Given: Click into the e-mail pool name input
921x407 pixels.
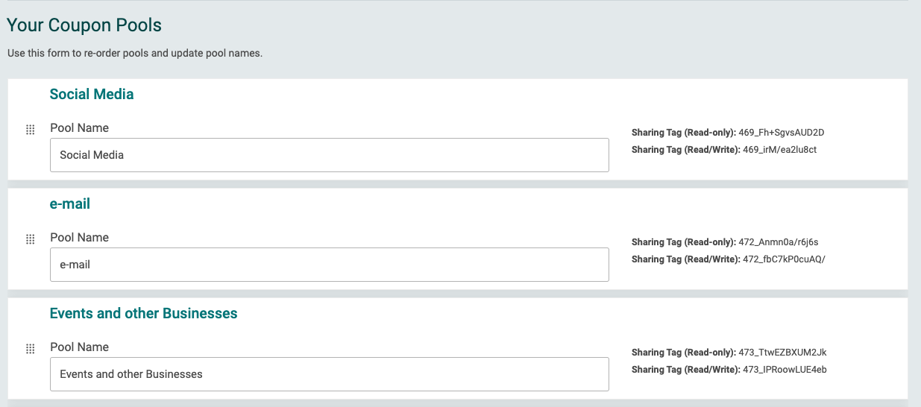Looking at the screenshot, I should click(329, 265).
